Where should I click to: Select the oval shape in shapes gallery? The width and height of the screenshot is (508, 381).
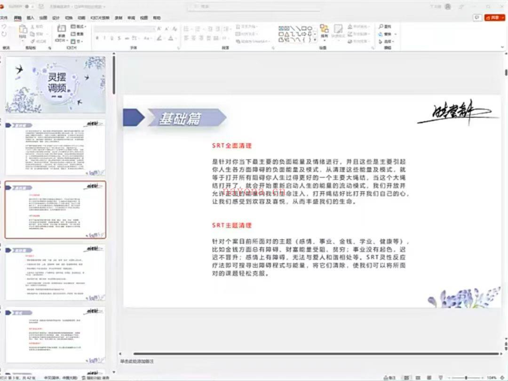(310, 28)
